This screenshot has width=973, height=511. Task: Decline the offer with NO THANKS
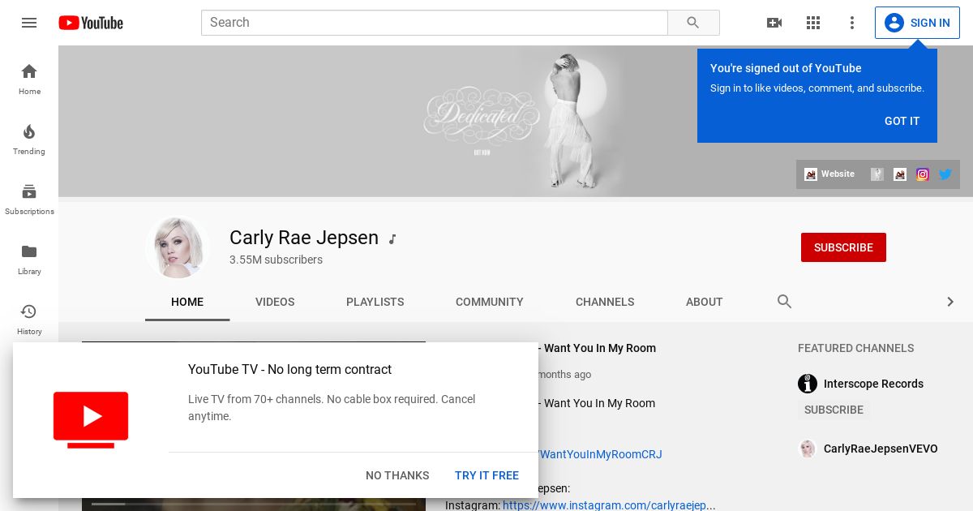397,475
